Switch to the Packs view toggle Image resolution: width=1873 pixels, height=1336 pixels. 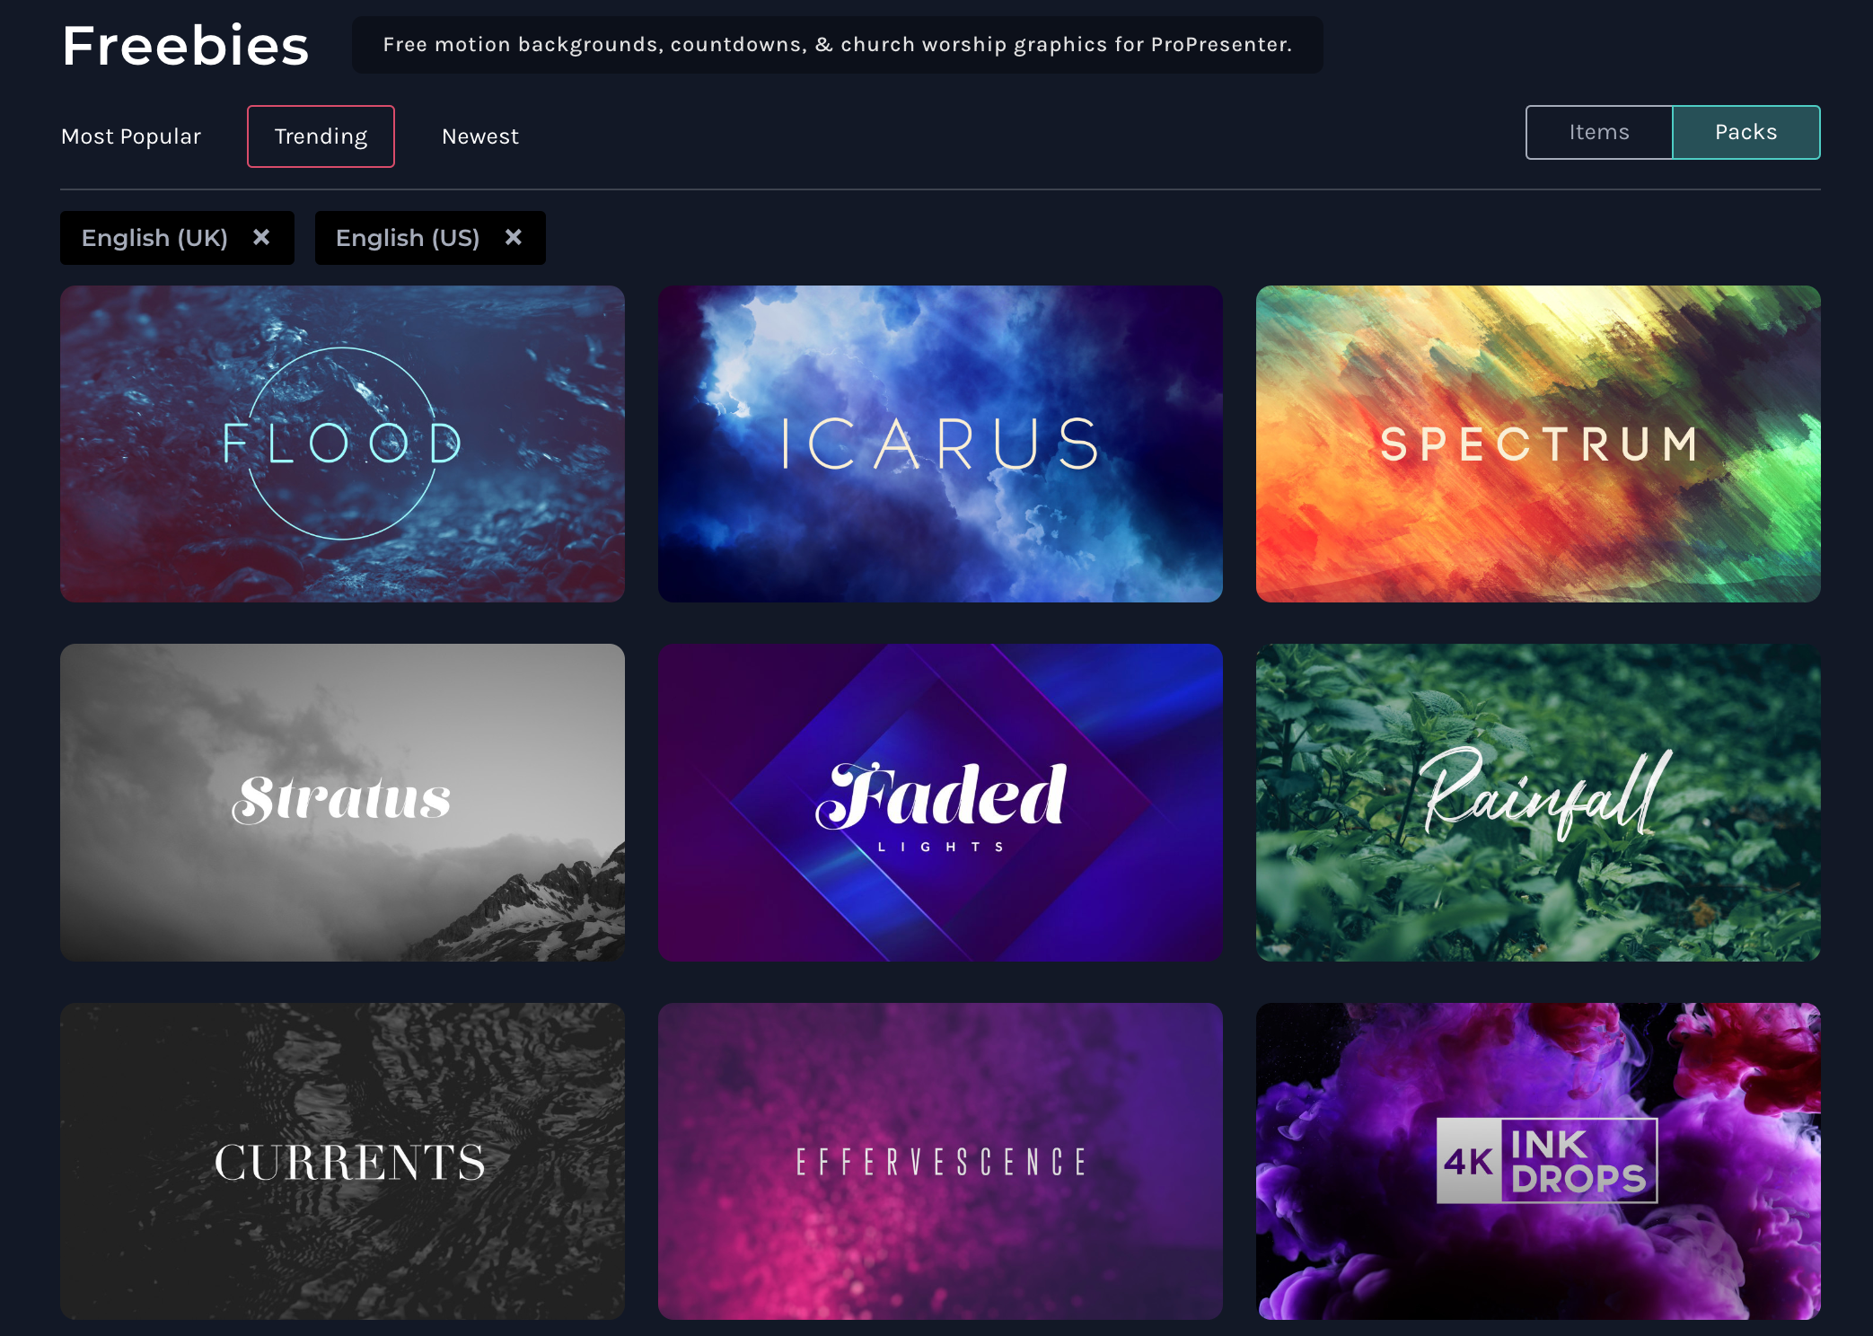pyautogui.click(x=1745, y=132)
